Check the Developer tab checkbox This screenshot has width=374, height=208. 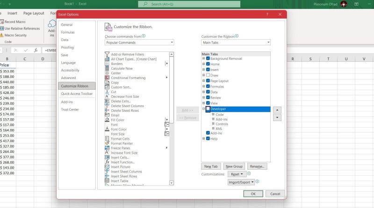208,109
